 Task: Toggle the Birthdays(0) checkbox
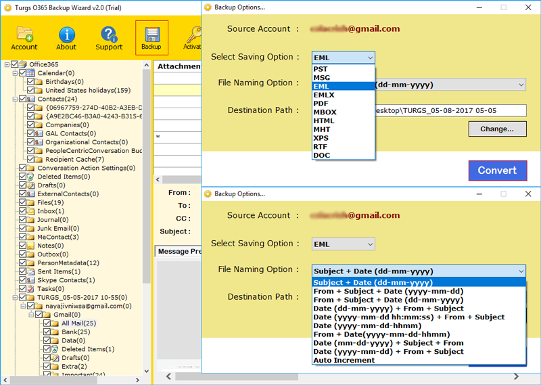point(30,81)
